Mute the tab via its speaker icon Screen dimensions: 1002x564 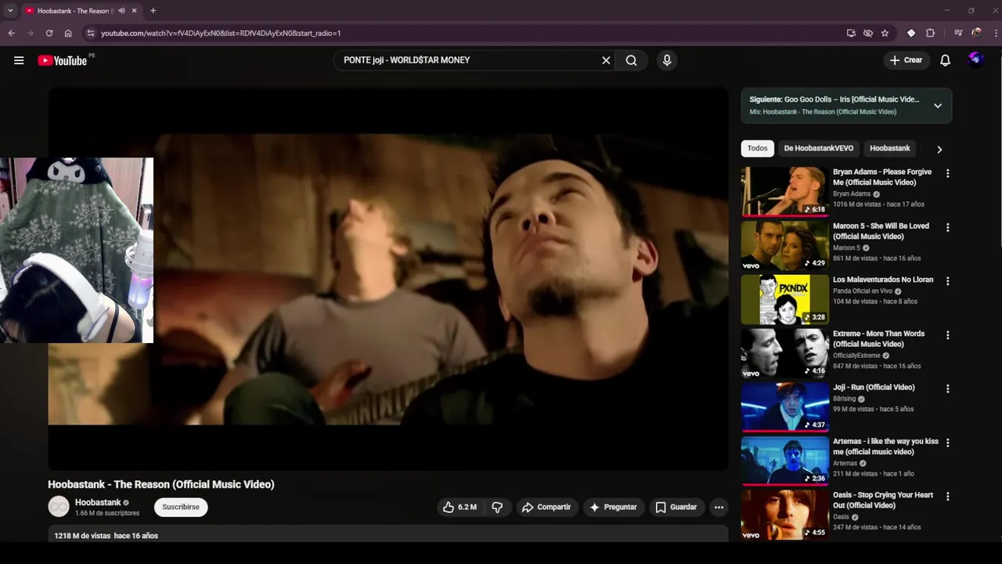tap(121, 11)
